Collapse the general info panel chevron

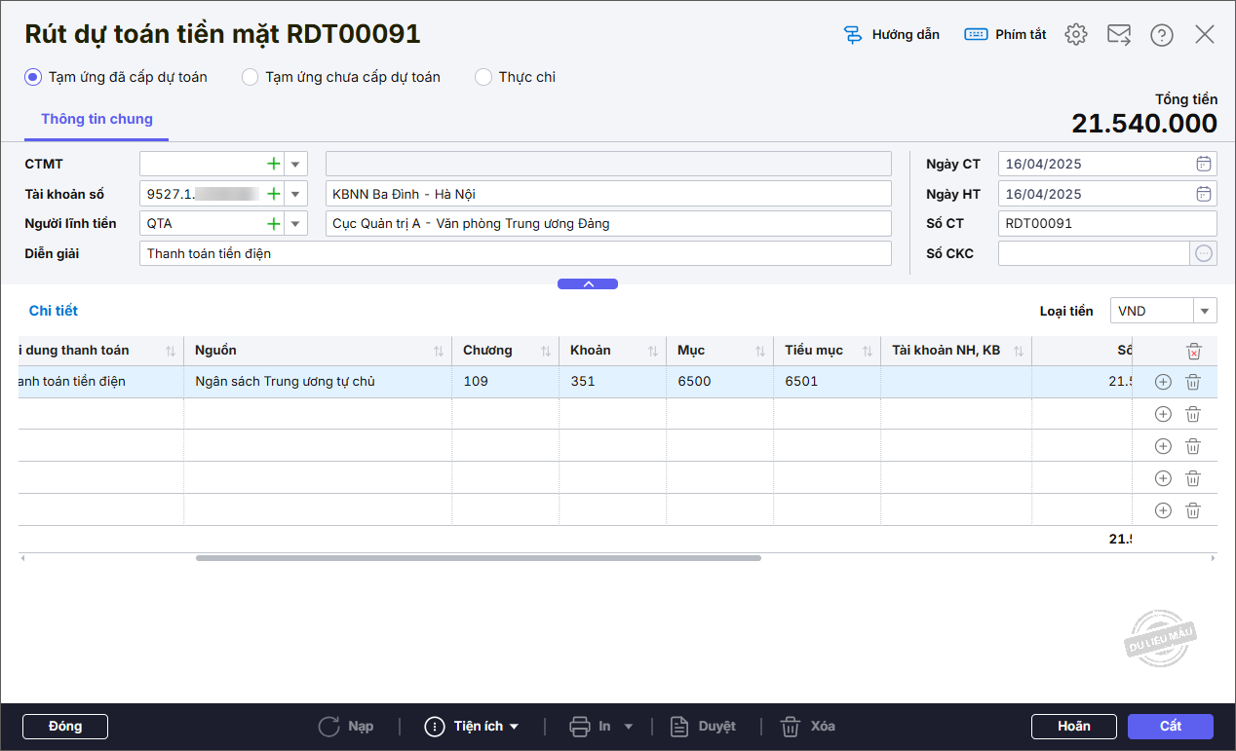coord(588,284)
